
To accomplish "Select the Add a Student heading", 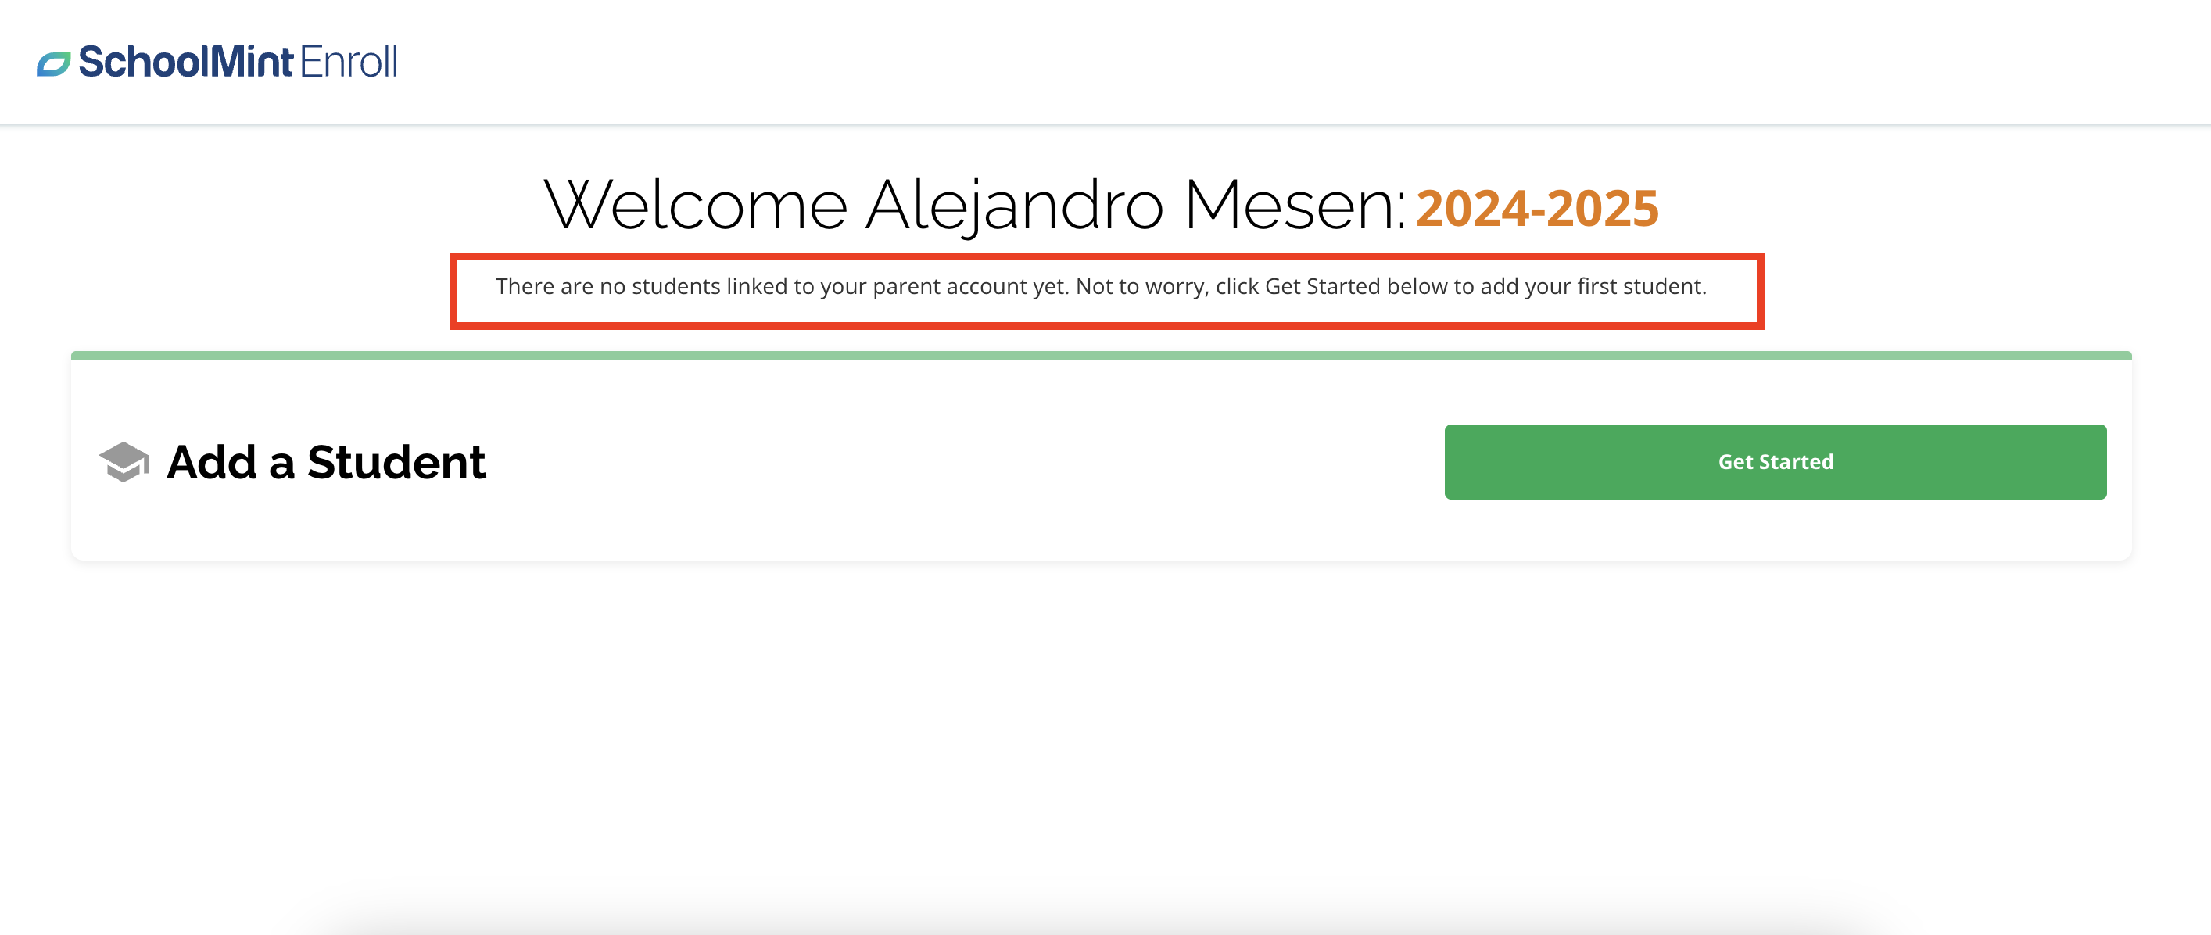I will (325, 462).
